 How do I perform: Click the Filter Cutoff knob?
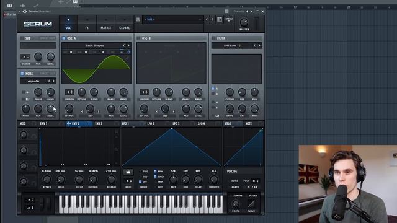230,92
